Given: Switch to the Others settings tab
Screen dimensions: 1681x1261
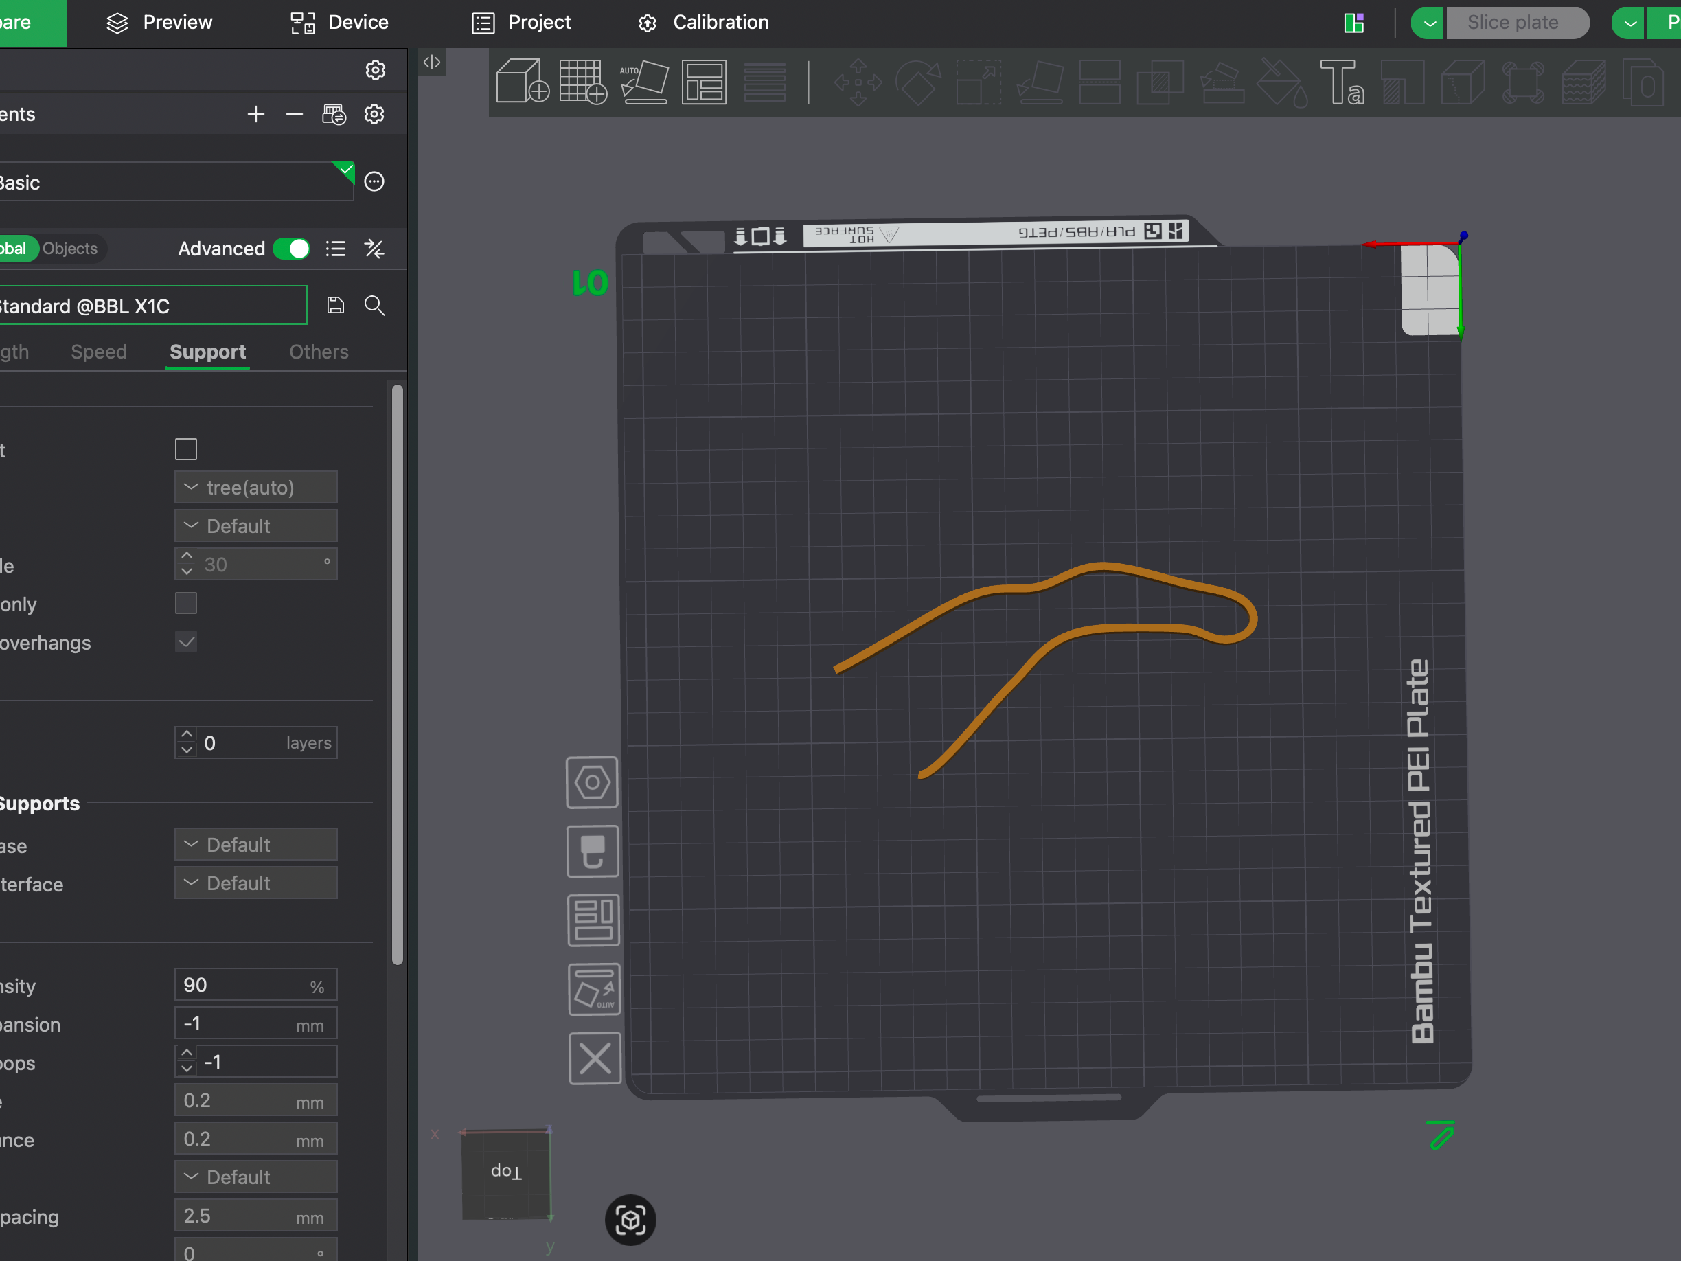Looking at the screenshot, I should [x=319, y=352].
